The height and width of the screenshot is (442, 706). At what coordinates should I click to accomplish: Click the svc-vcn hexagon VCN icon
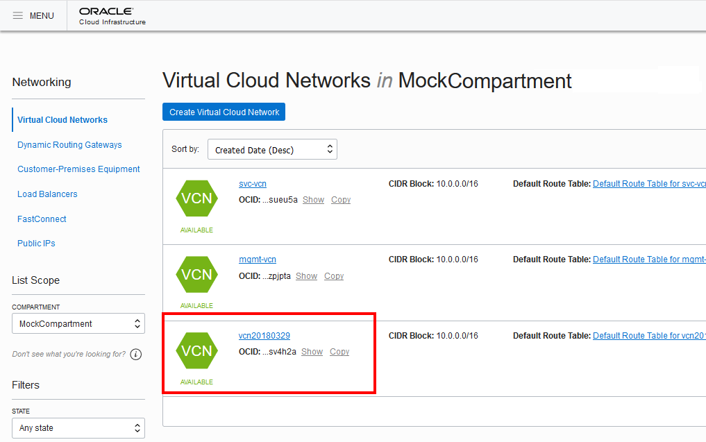(197, 198)
